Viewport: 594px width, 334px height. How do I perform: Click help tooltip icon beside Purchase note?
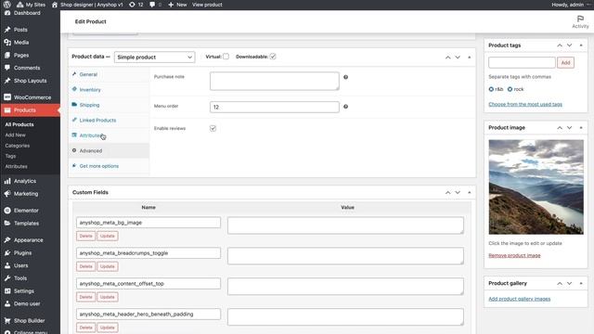(x=345, y=77)
